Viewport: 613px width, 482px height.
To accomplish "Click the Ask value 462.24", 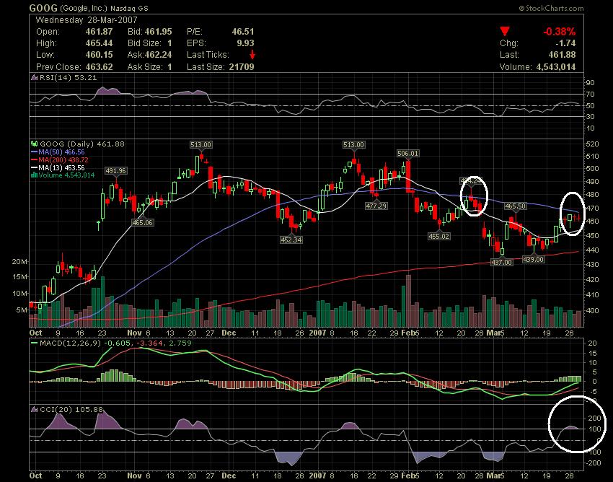I will coord(159,55).
